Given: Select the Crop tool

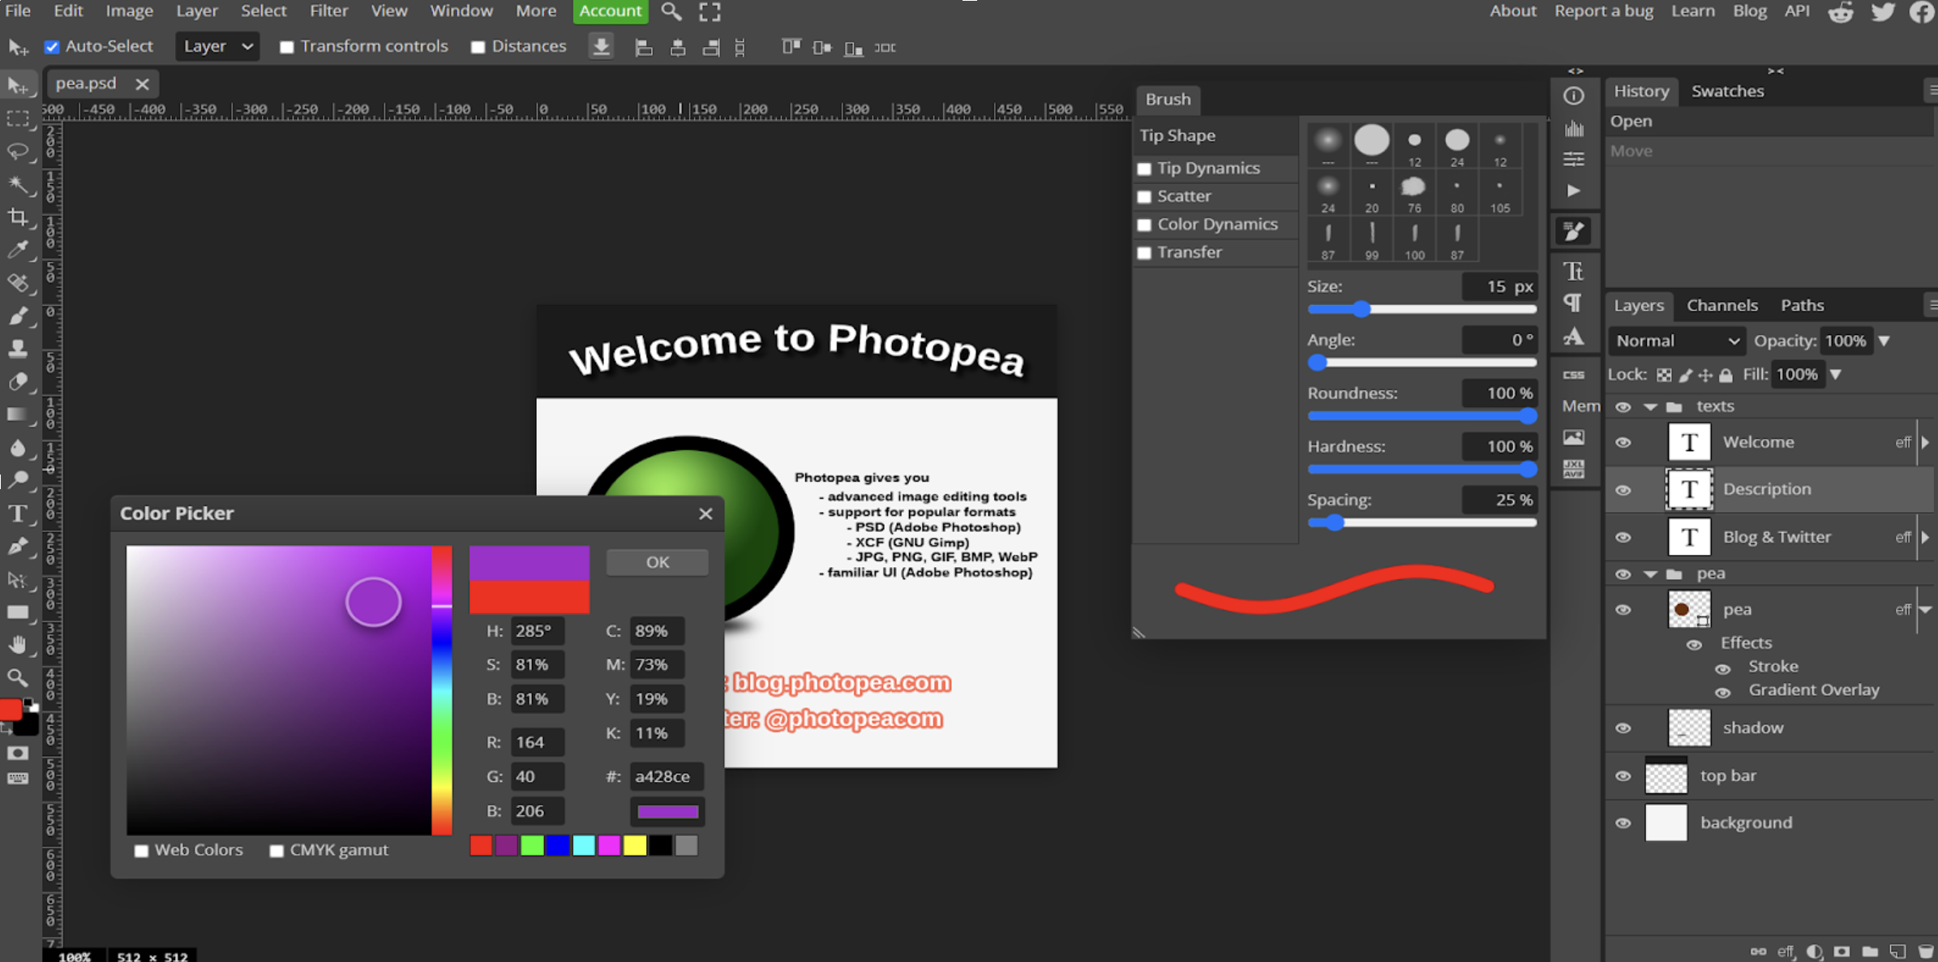Looking at the screenshot, I should (18, 217).
